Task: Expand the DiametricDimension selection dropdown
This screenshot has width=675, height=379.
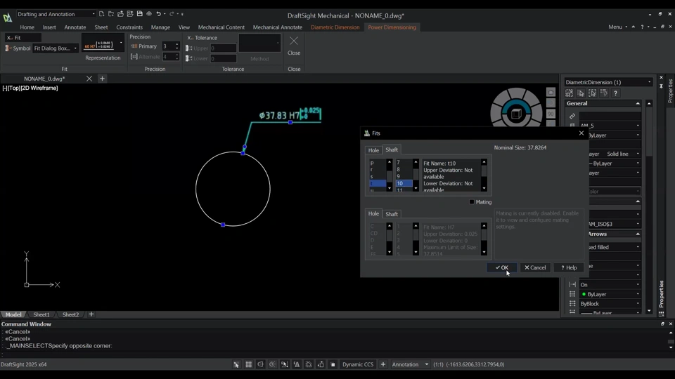Action: [649, 82]
